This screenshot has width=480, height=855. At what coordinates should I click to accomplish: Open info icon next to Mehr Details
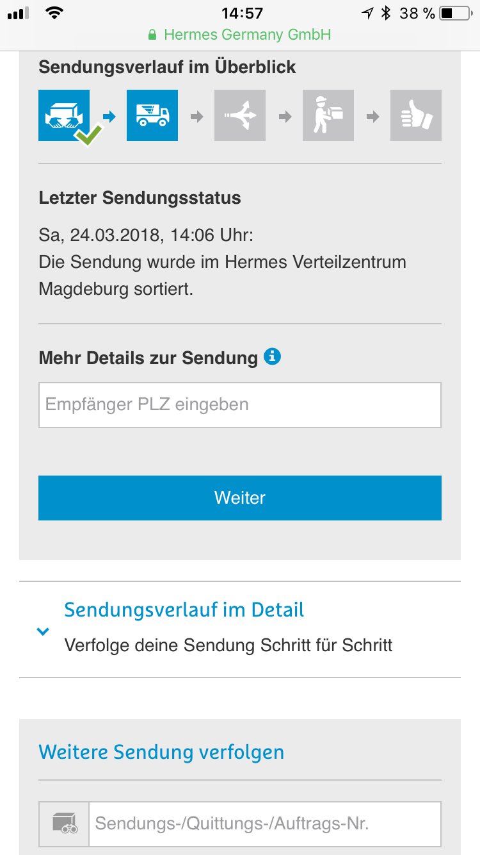[x=273, y=356]
